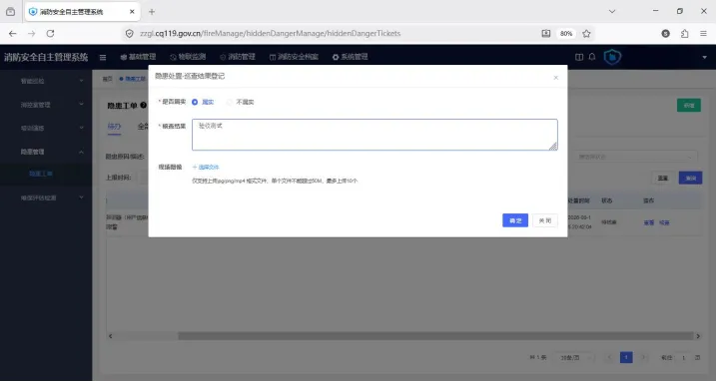
Task: Click the site security shield icon
Action: [130, 33]
